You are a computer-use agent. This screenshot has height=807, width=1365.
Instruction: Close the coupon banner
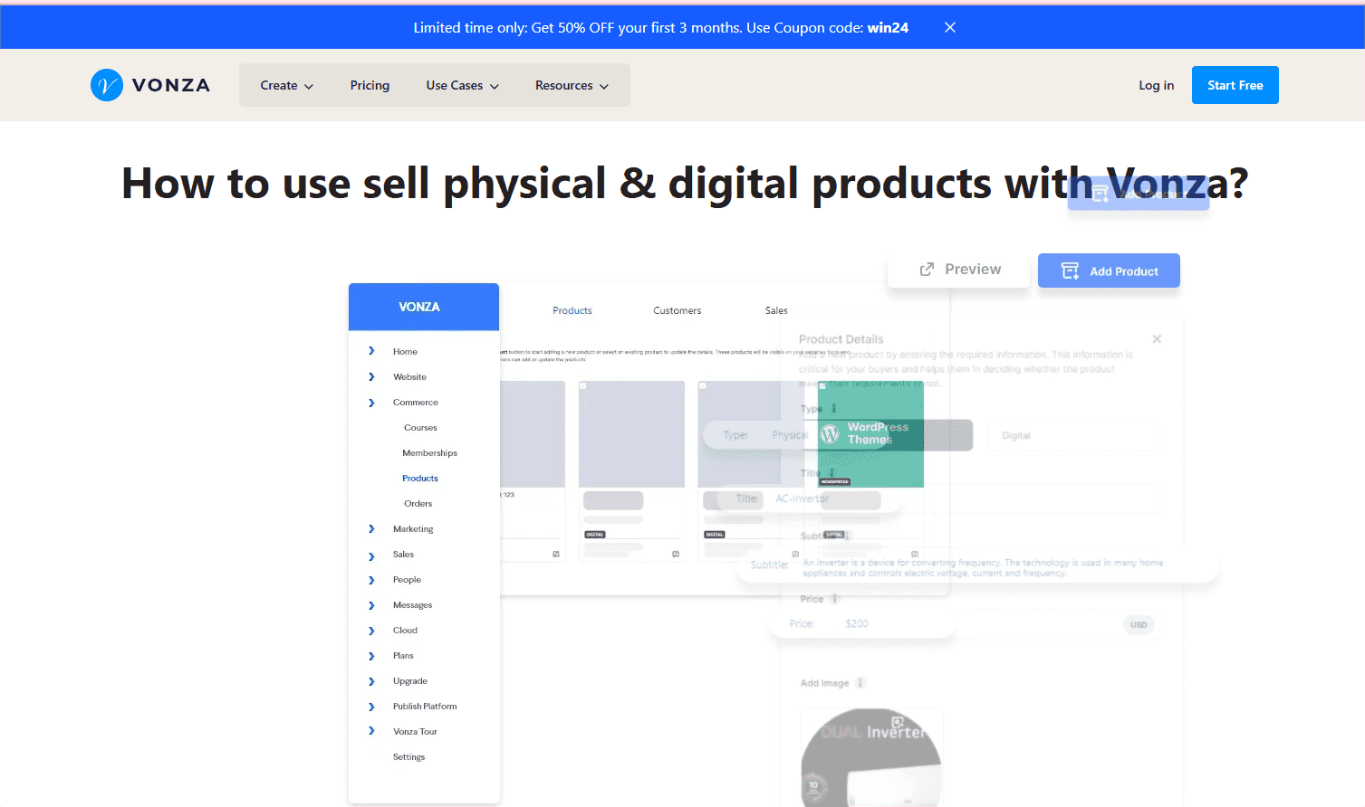point(950,27)
